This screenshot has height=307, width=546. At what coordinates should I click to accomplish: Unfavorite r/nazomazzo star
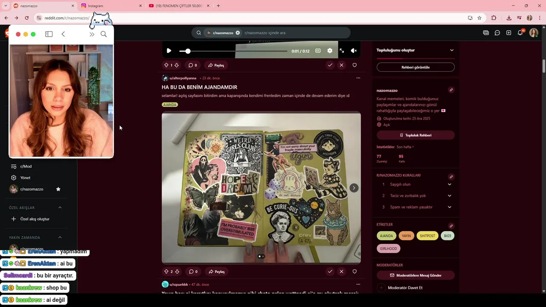pyautogui.click(x=58, y=189)
